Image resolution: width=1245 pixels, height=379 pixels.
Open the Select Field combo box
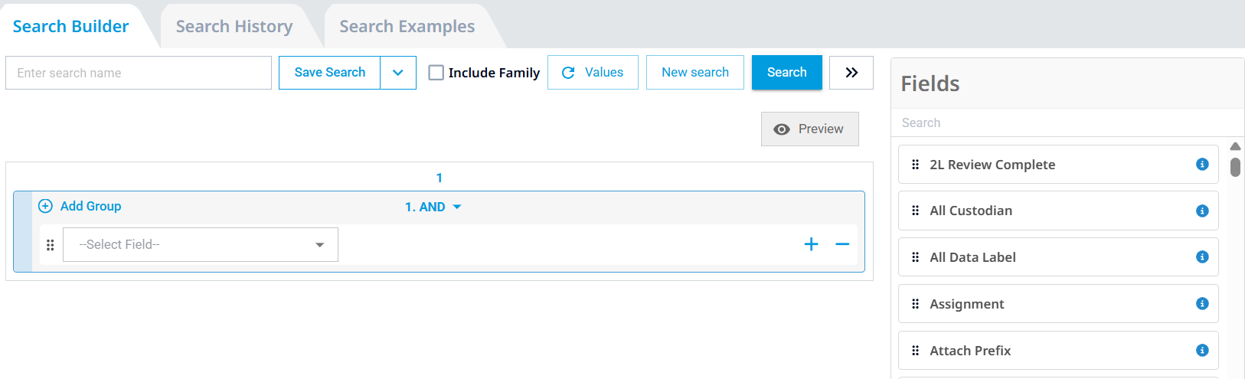pyautogui.click(x=201, y=245)
